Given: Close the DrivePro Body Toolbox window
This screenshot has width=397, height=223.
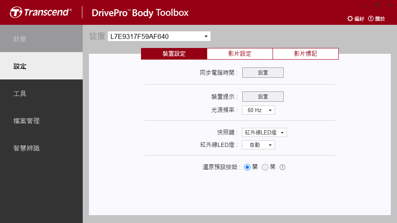Looking at the screenshot, I should click(x=390, y=5).
